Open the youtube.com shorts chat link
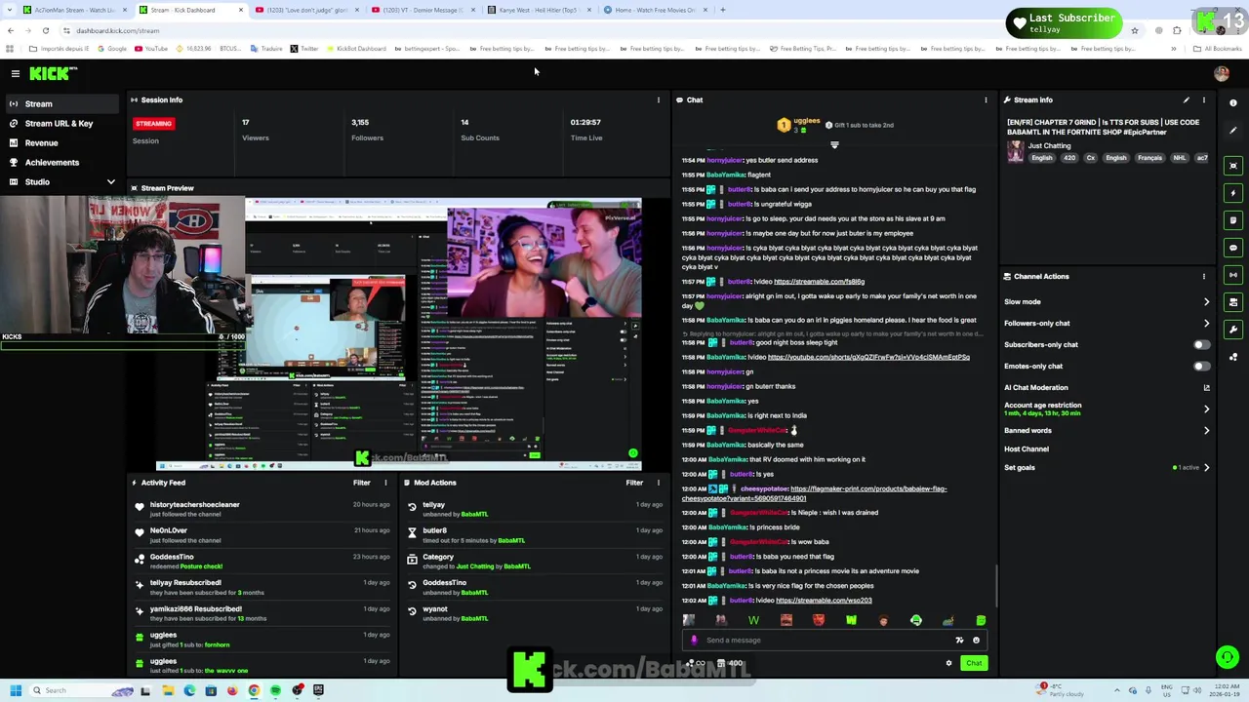This screenshot has width=1249, height=702. (x=868, y=357)
